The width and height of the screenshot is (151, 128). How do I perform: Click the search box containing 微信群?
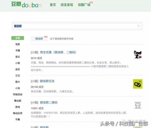(77, 26)
